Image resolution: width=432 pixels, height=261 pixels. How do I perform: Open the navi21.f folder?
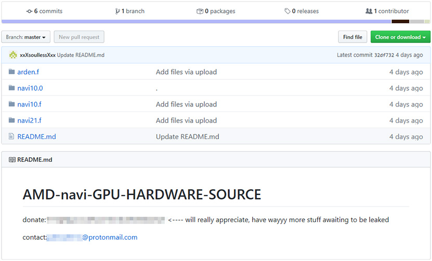(29, 120)
